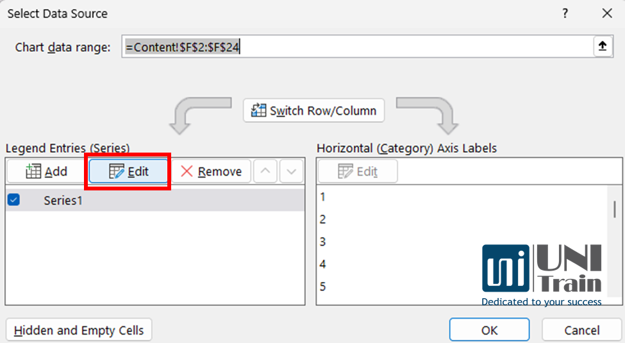Edit the selected legend series
Viewport: 625px width, 343px height.
pyautogui.click(x=128, y=172)
